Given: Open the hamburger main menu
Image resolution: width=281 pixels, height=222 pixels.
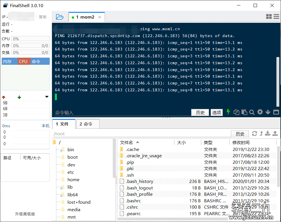Looking at the screenshot, I should [x=276, y=17].
